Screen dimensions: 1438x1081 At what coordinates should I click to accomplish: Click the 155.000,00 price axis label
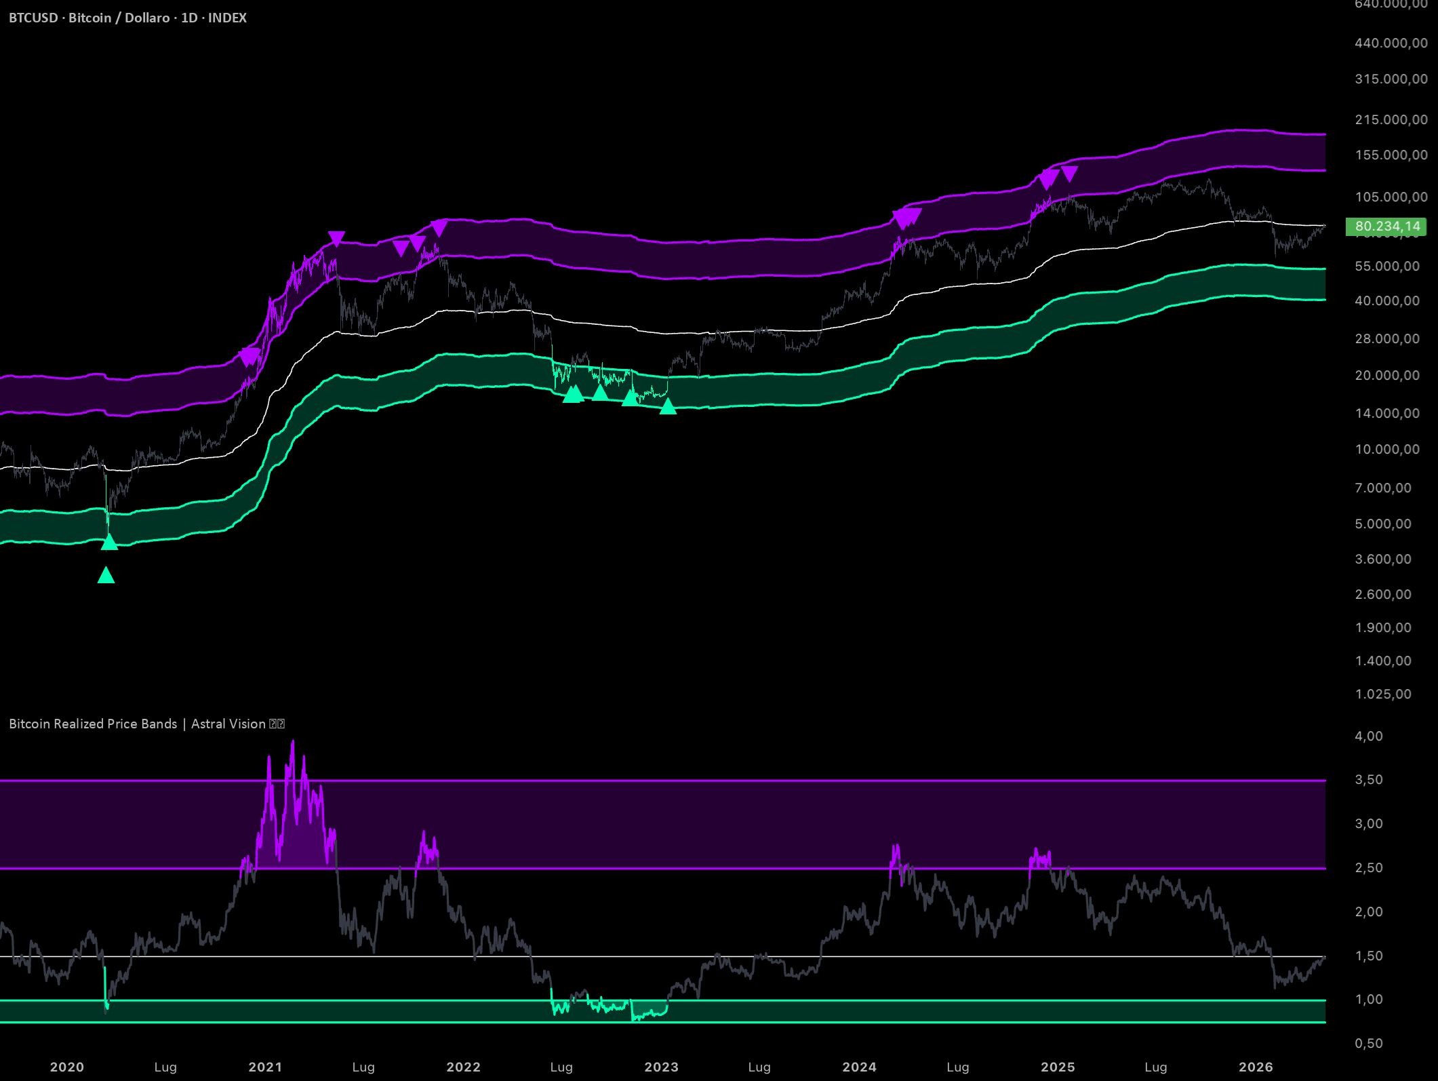tap(1391, 155)
